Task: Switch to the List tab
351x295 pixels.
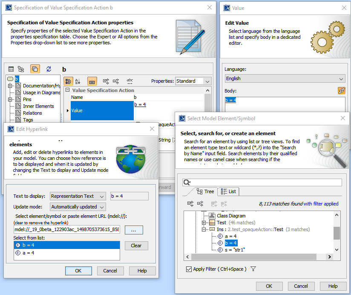Action: 228,191
